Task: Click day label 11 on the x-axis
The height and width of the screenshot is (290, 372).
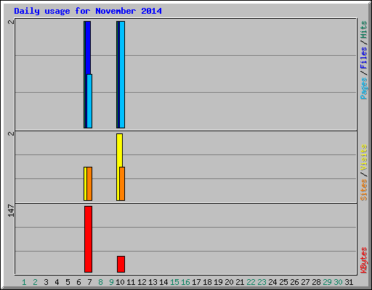Action: point(131,282)
